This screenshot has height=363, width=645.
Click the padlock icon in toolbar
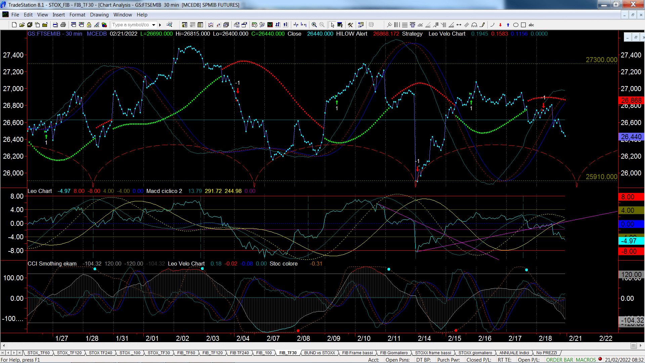[x=89, y=25]
